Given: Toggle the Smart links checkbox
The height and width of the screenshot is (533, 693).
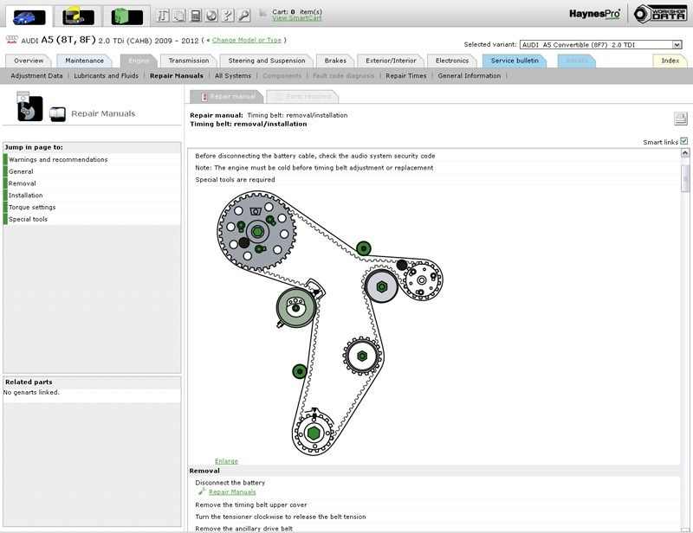Looking at the screenshot, I should click(x=683, y=141).
